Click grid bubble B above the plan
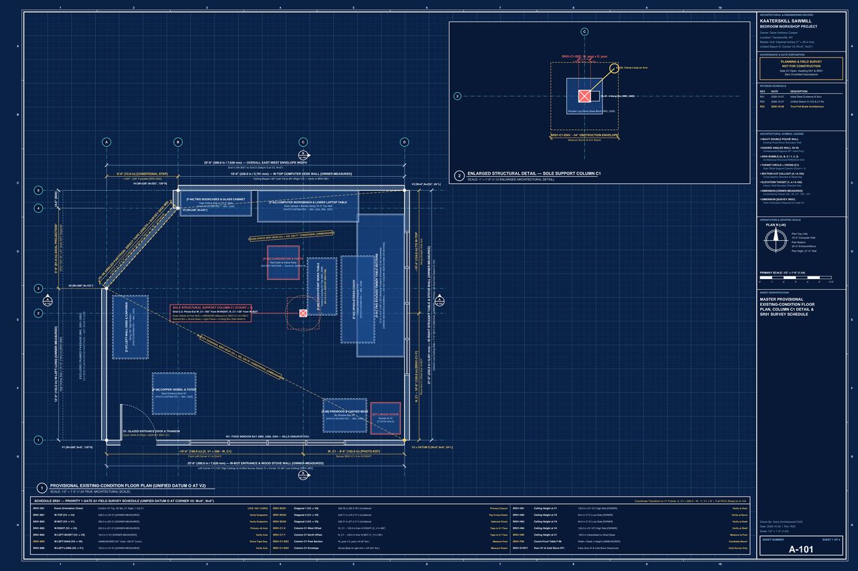 click(x=178, y=142)
